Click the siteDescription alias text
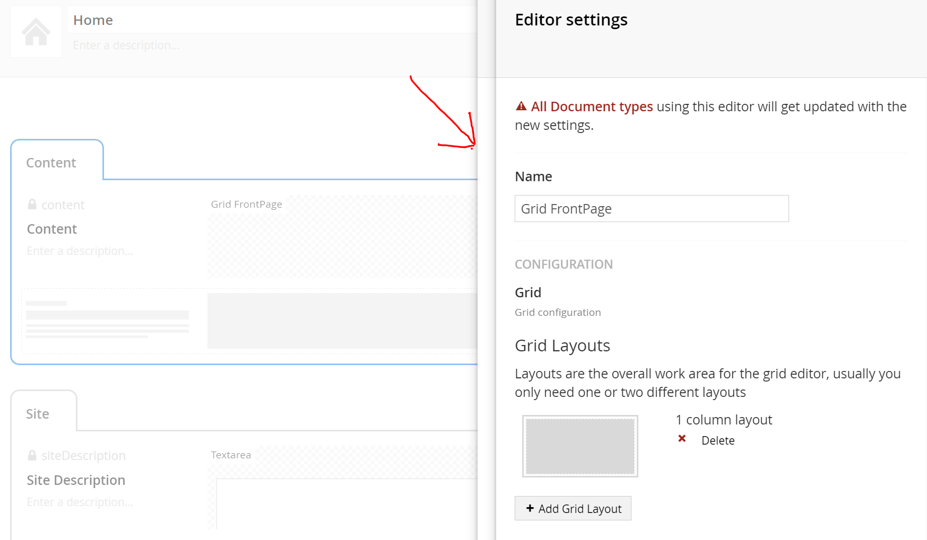927x540 pixels. pos(83,456)
